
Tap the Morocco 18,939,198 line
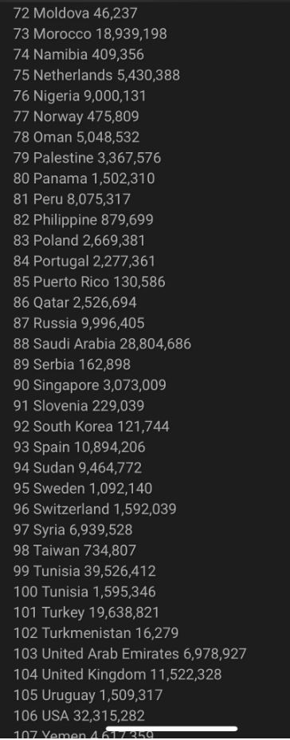coord(90,33)
